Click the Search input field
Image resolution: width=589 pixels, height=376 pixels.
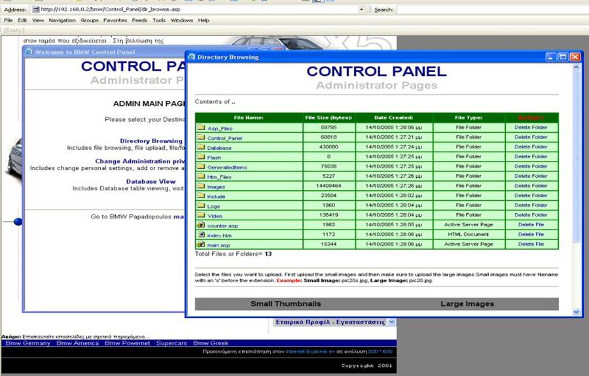[x=492, y=9]
